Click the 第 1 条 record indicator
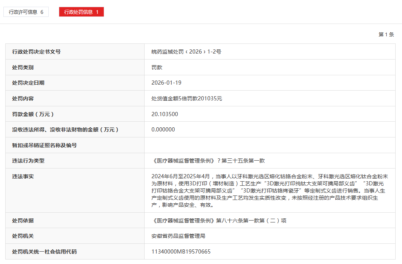The height and width of the screenshot is (264, 402). pyautogui.click(x=386, y=34)
